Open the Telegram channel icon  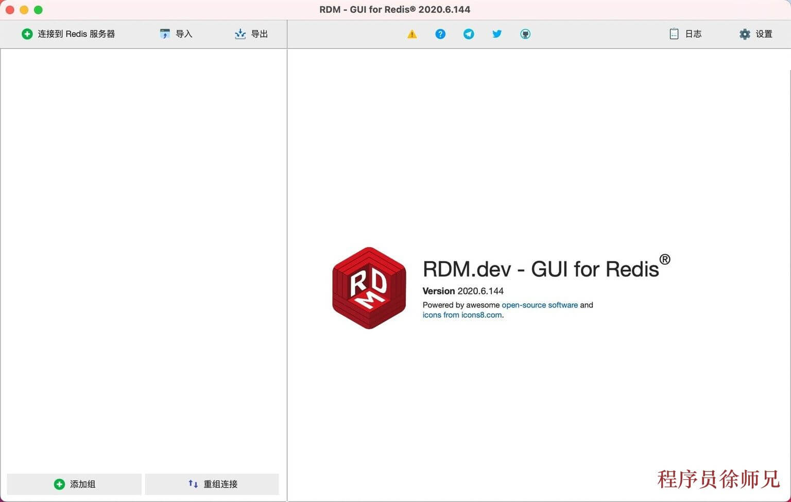pyautogui.click(x=469, y=34)
